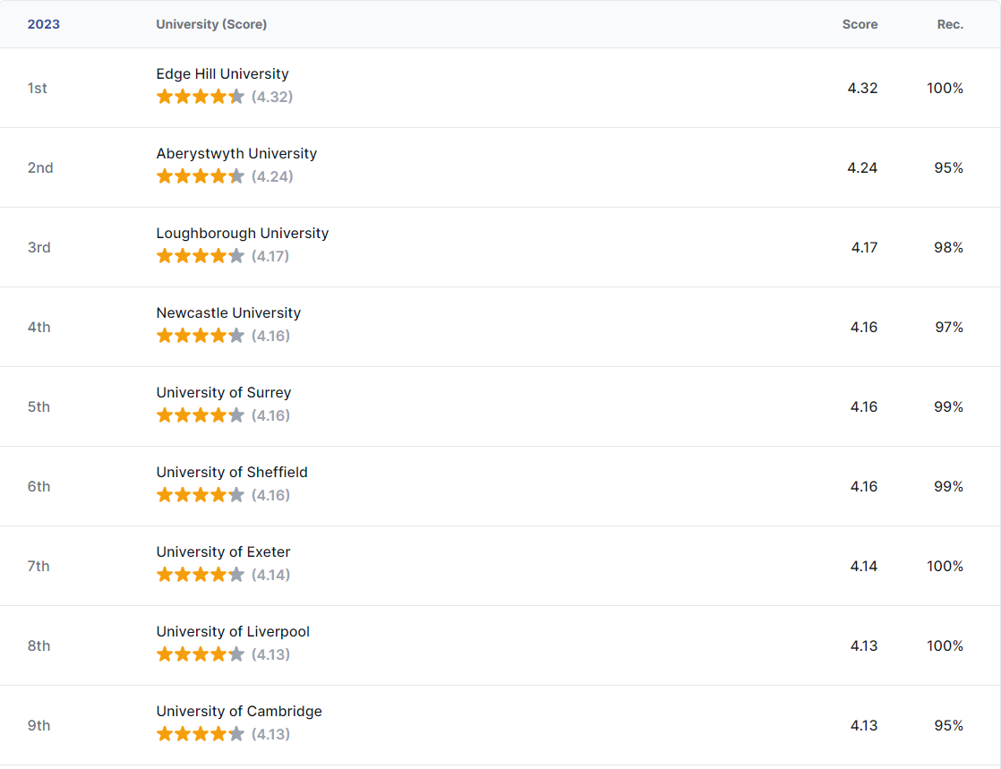
Task: Open Loughborough University link
Action: tap(243, 234)
